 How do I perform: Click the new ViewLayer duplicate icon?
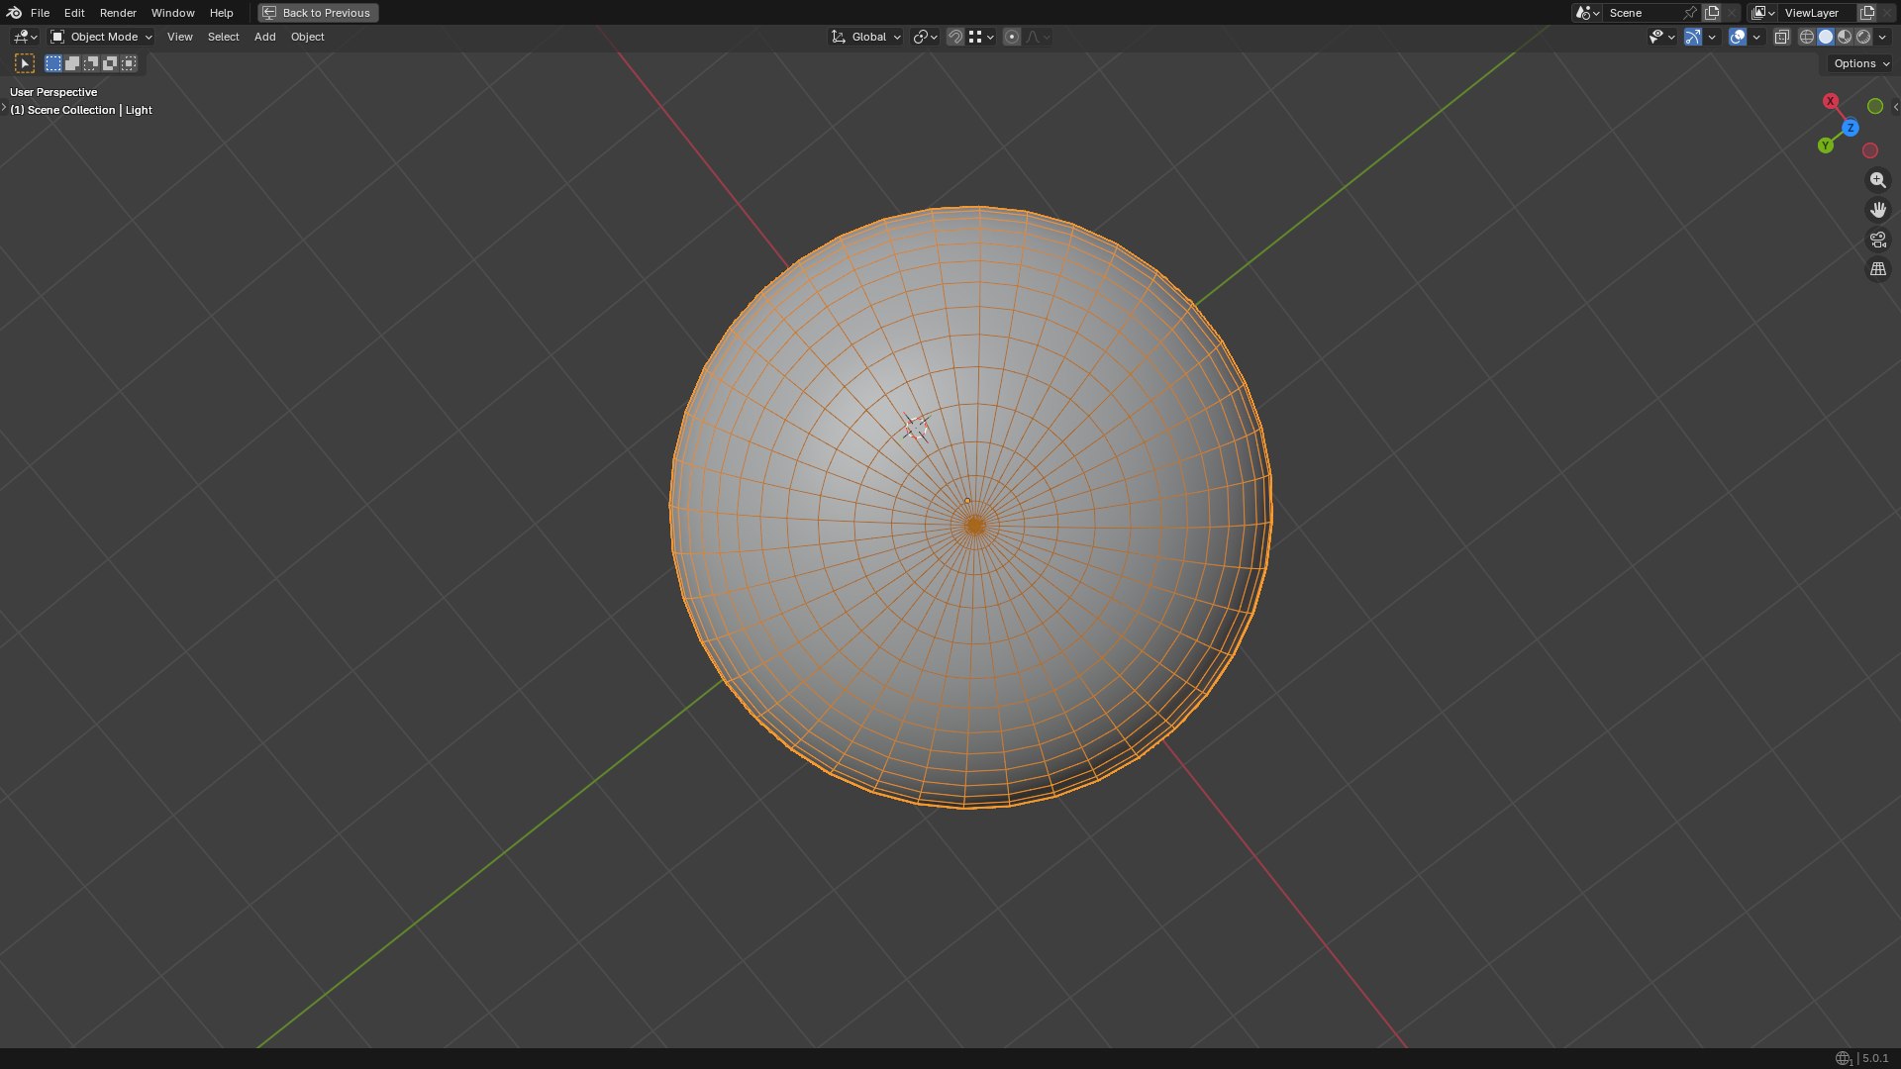[x=1867, y=13]
